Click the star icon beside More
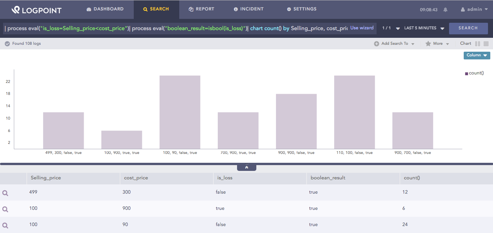The image size is (493, 233). [428, 44]
